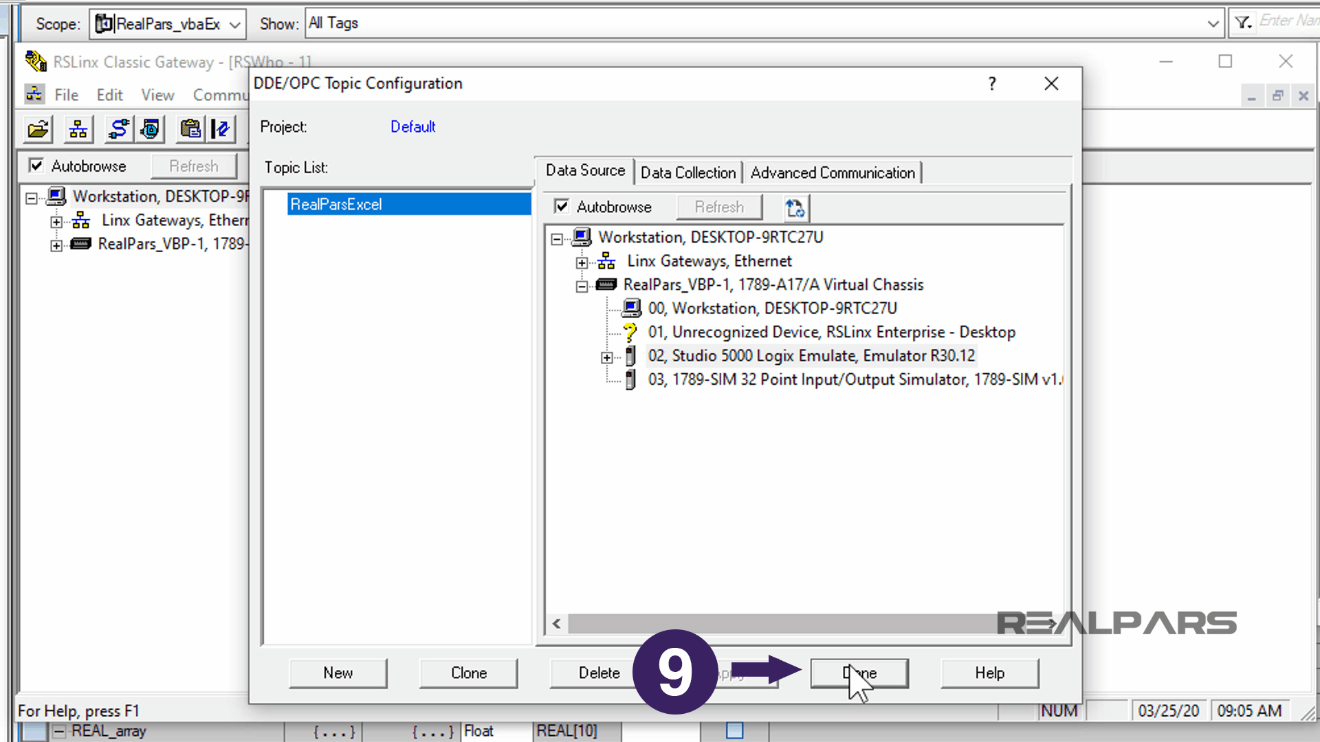Launch the RSWho network browser icon
The height and width of the screenshot is (742, 1320).
coord(78,128)
